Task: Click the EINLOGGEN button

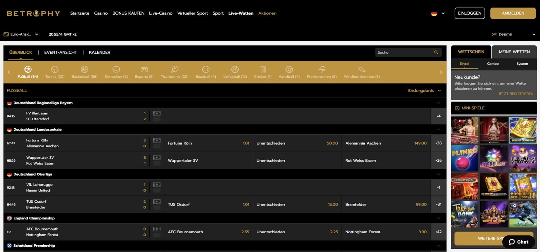Action: click(x=470, y=13)
